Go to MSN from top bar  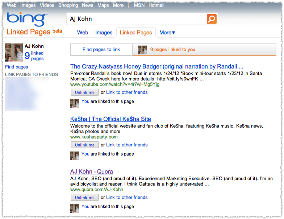pos(139,5)
